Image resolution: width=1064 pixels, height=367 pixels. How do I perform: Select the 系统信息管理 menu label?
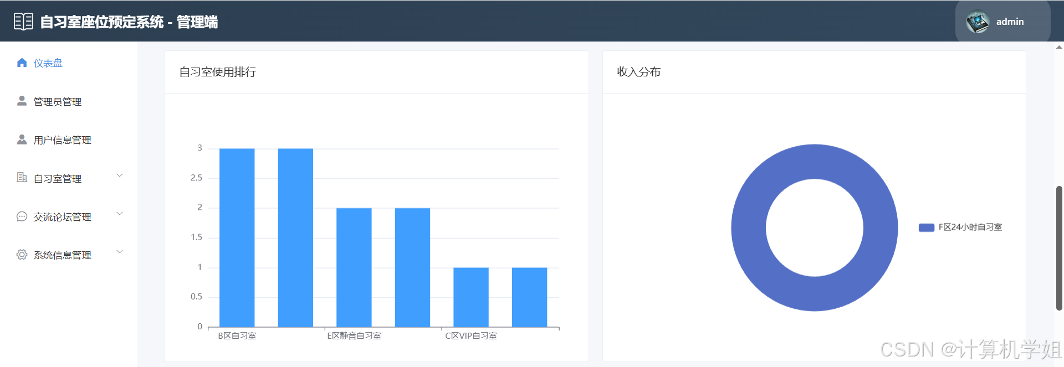[x=63, y=255]
